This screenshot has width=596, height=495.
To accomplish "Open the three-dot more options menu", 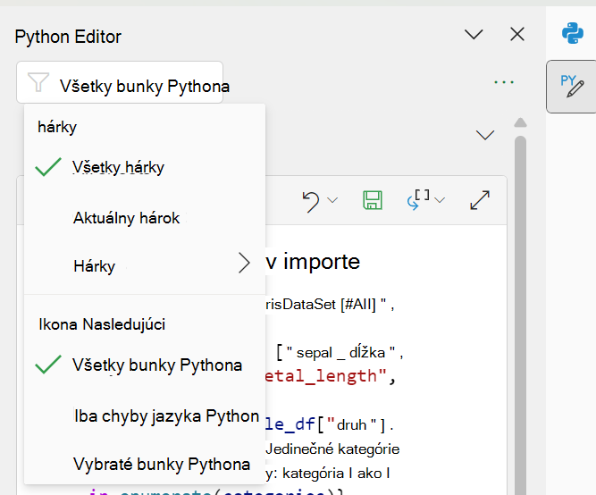I will (504, 81).
